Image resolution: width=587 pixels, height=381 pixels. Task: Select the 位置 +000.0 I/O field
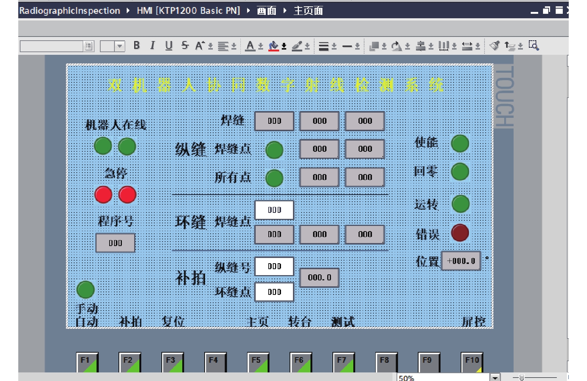(461, 261)
